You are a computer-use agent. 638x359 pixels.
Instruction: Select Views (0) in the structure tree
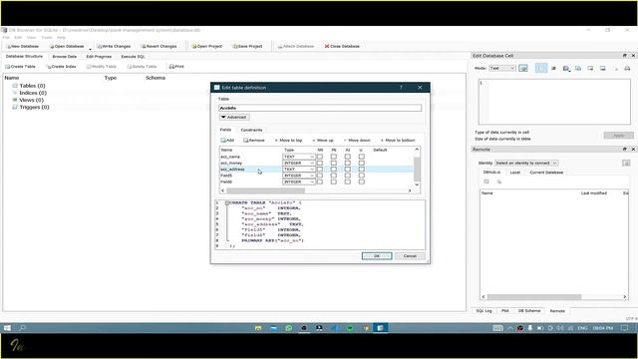31,100
